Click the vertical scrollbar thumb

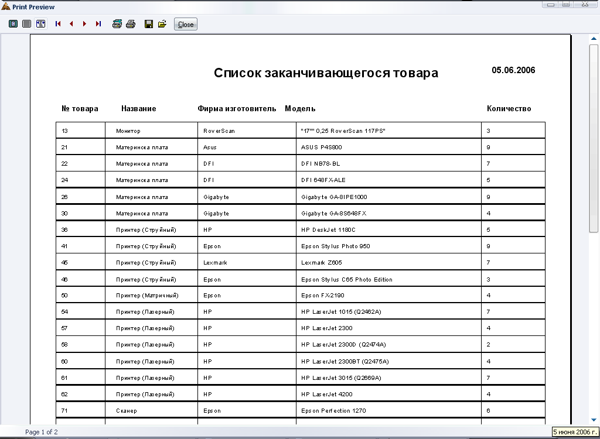click(x=594, y=138)
